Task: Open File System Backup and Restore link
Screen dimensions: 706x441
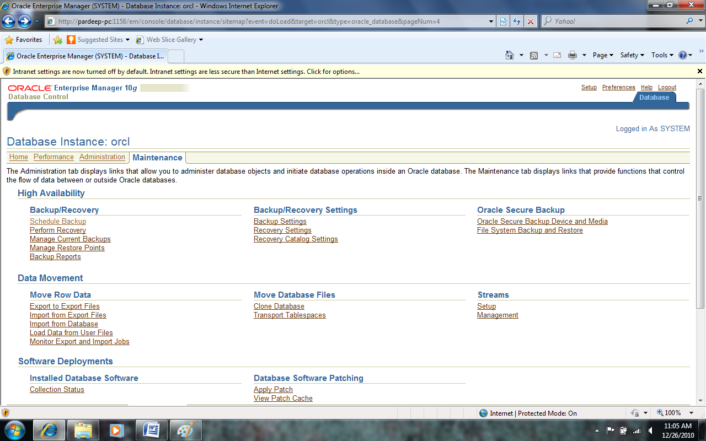Action: click(530, 230)
